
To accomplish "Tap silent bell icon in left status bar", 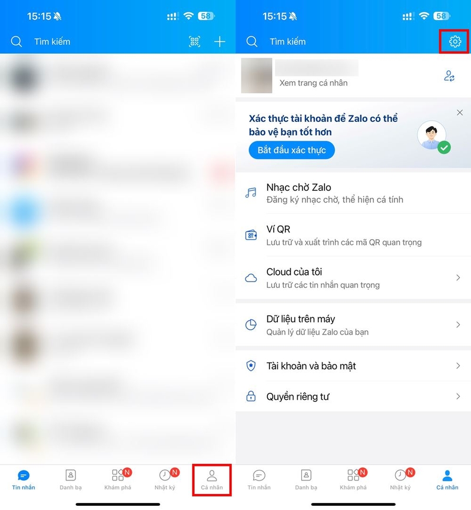I will pyautogui.click(x=58, y=16).
